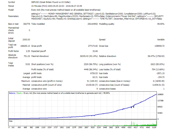Viewport: 173px width, 130px height.
Task: Click long positions value 2623 (85.93%)
Action: click(158, 64)
